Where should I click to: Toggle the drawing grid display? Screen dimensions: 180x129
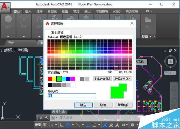pyautogui.click(x=45, y=125)
